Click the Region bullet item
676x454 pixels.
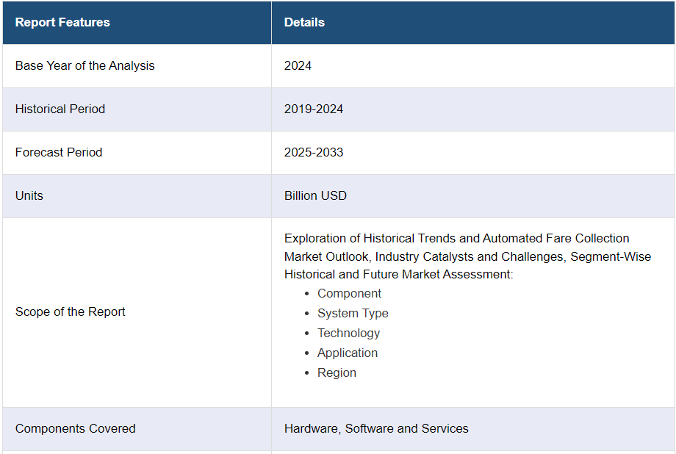tap(337, 373)
